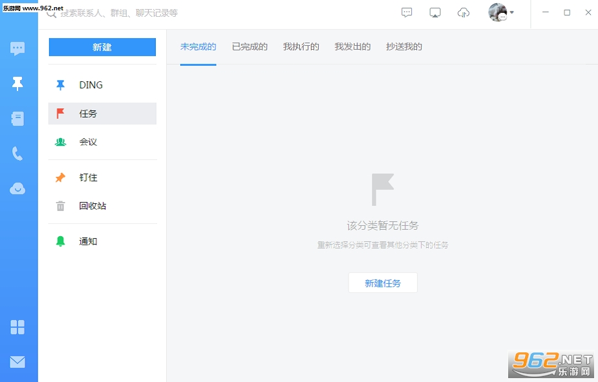The image size is (598, 382).
Task: Select 通知 bell item
Action: click(x=102, y=241)
